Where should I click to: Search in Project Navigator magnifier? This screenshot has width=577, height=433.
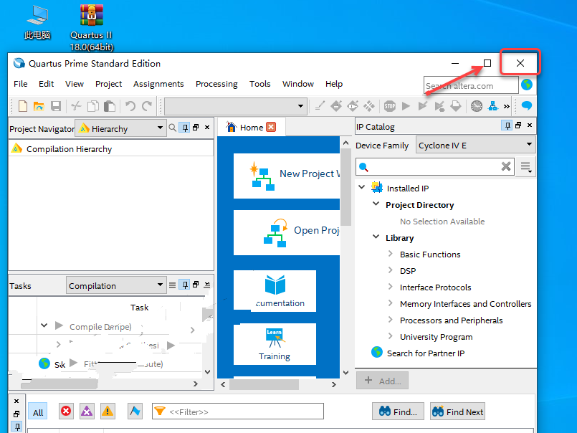click(172, 128)
